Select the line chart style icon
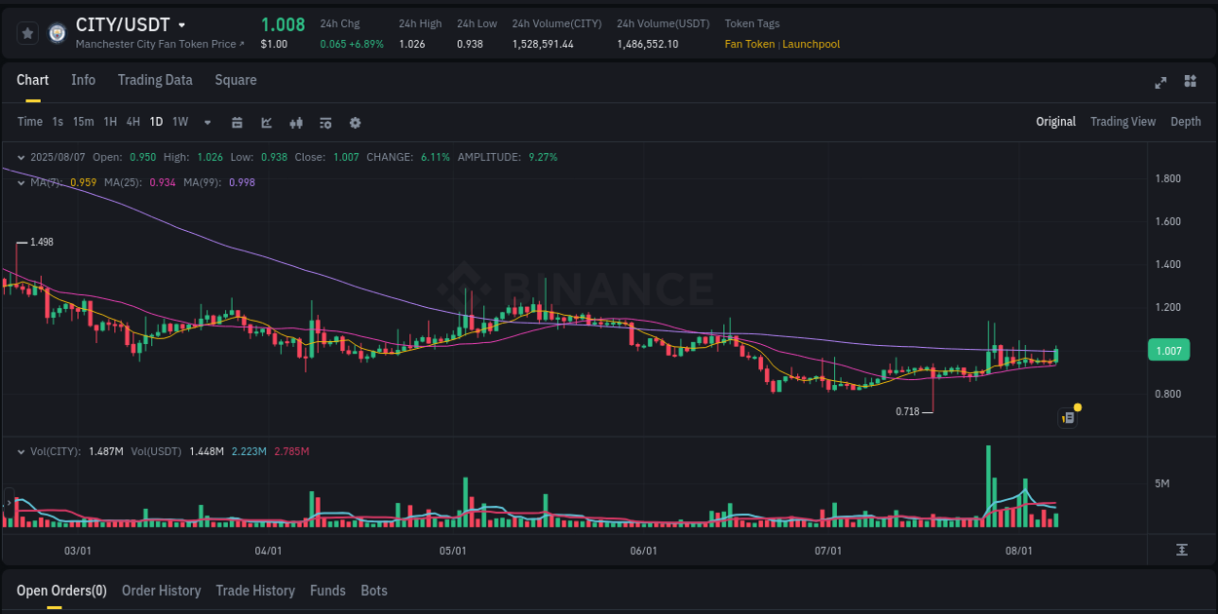 266,122
